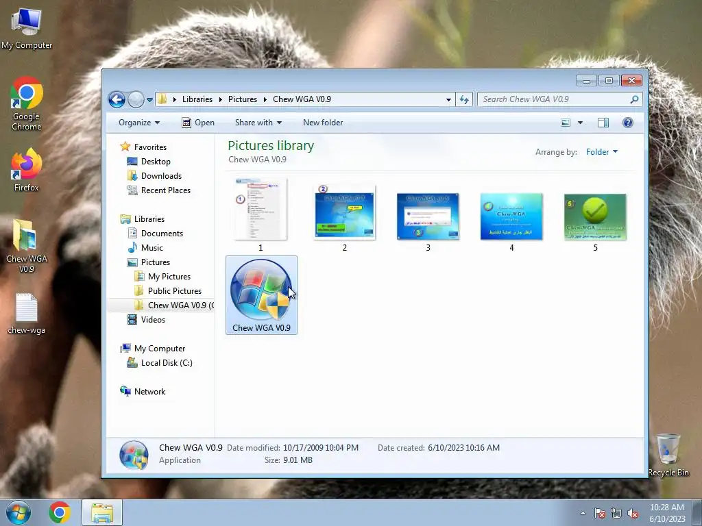
Task: Click the Open toolbar button
Action: (x=198, y=123)
